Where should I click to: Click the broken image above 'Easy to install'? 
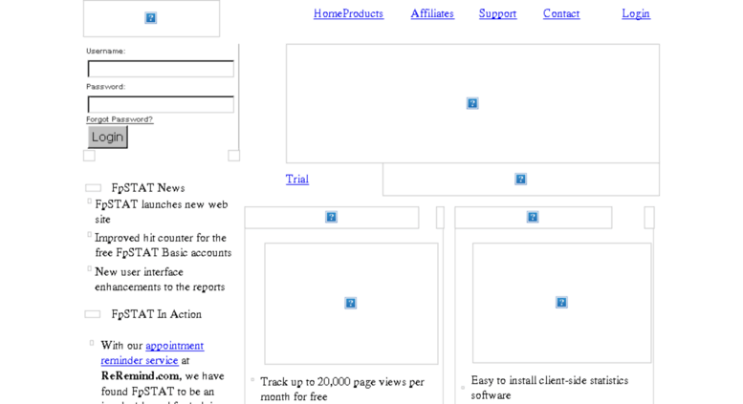point(561,303)
